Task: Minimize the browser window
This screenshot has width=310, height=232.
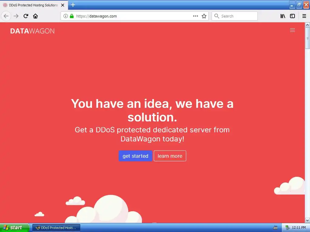Action: [x=292, y=5]
